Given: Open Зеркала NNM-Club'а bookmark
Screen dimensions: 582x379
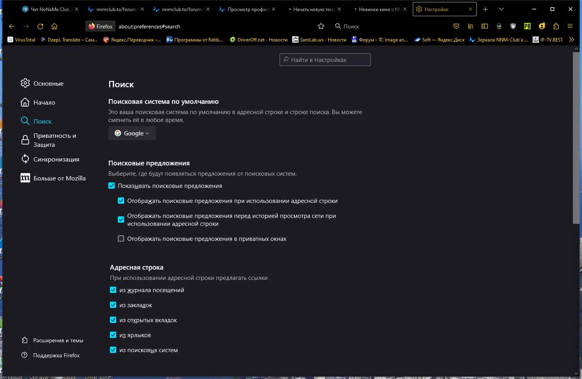Looking at the screenshot, I should [498, 39].
